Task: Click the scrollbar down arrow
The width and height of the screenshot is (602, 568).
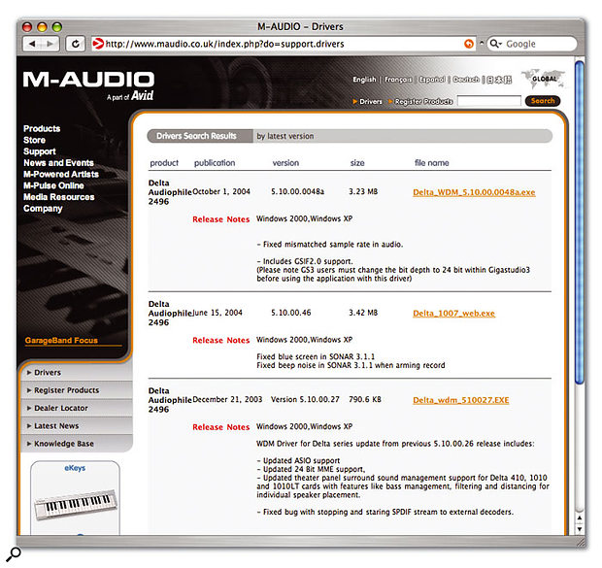Action: [x=580, y=528]
